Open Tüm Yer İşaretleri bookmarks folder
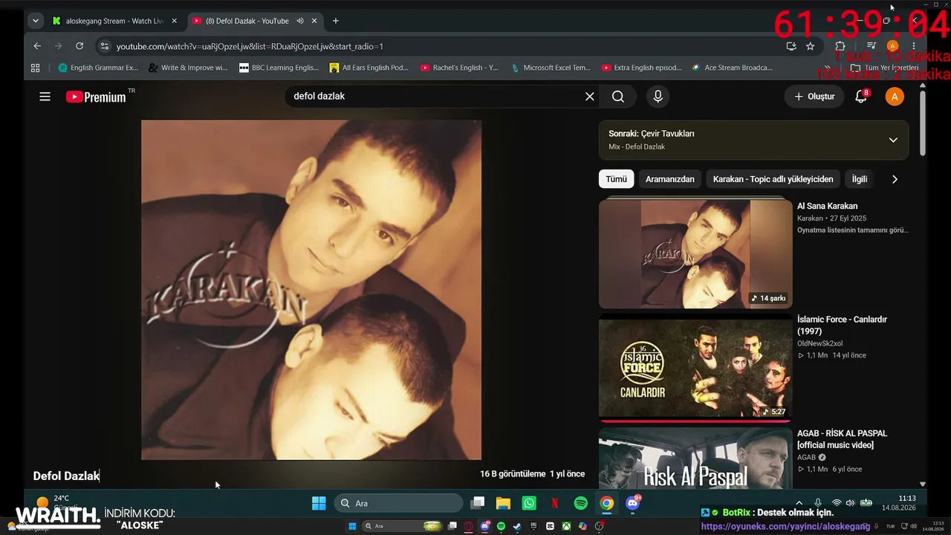The width and height of the screenshot is (951, 535). point(885,68)
